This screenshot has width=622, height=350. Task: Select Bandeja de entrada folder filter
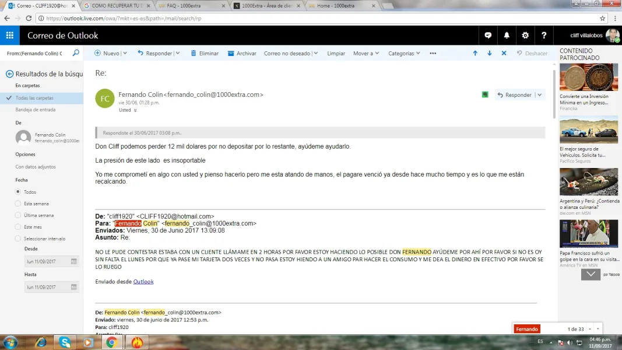coord(36,110)
